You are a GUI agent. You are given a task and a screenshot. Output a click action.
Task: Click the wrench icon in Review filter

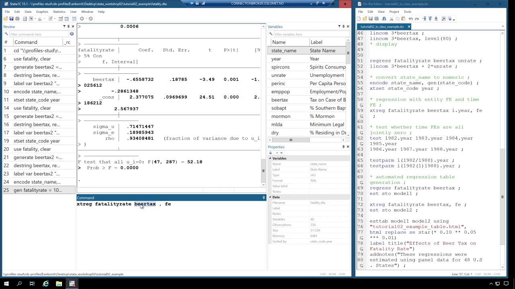6,34
